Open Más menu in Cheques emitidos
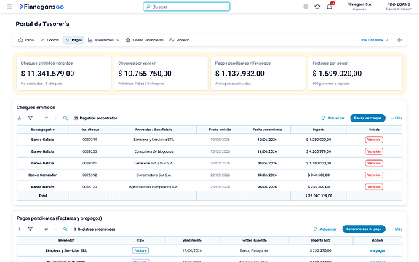This screenshot has width=419, height=262. (396, 118)
